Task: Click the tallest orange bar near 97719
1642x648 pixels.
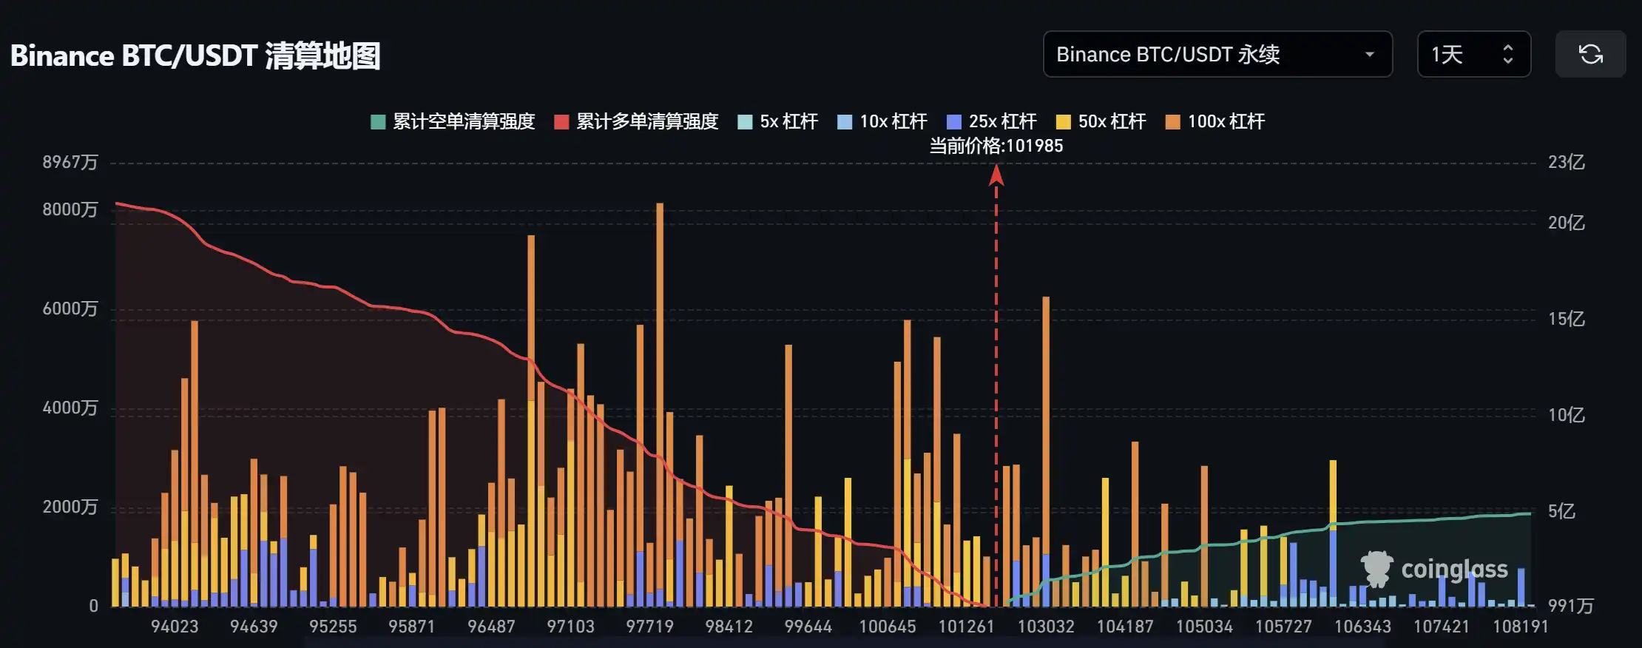Action: pyautogui.click(x=659, y=333)
